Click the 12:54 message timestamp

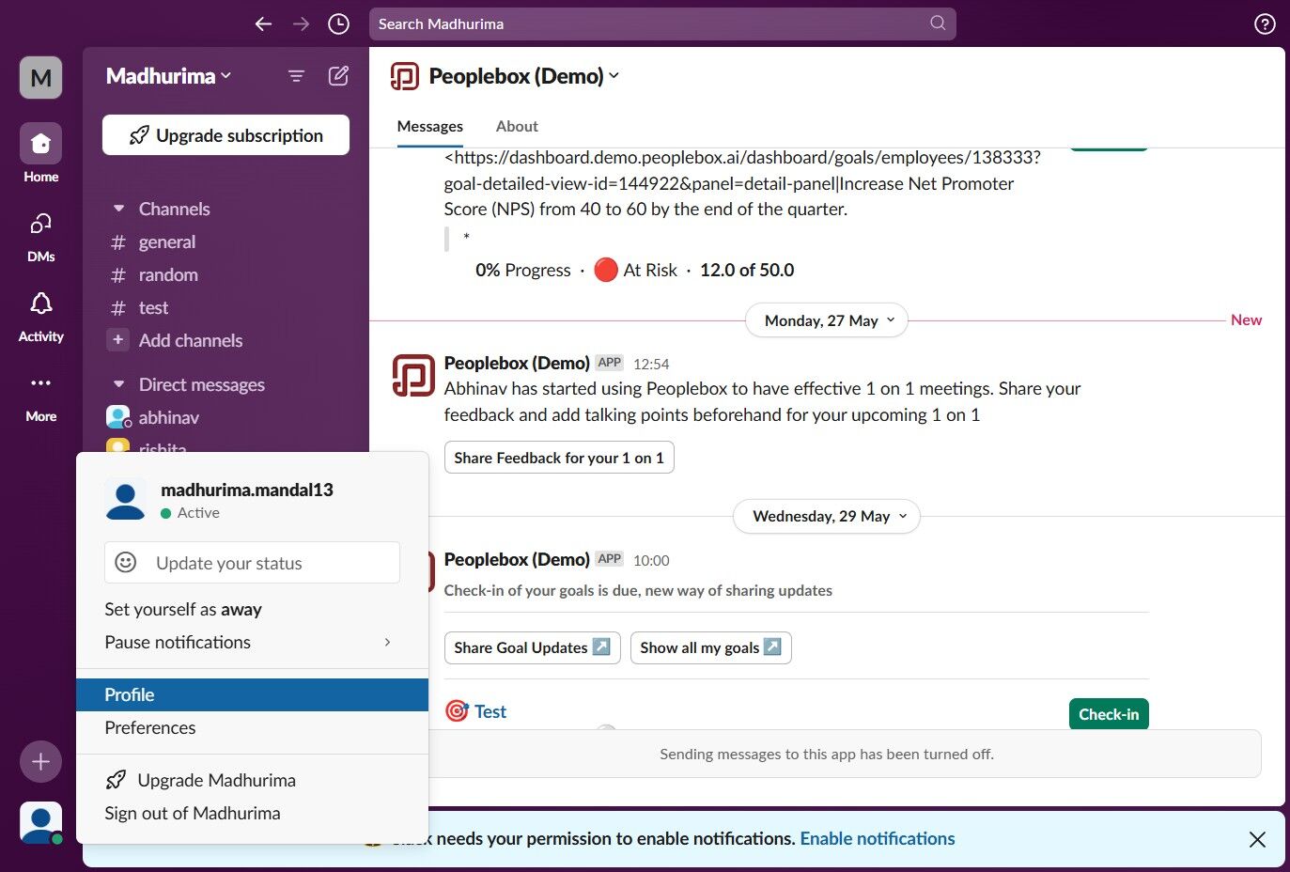pos(651,364)
